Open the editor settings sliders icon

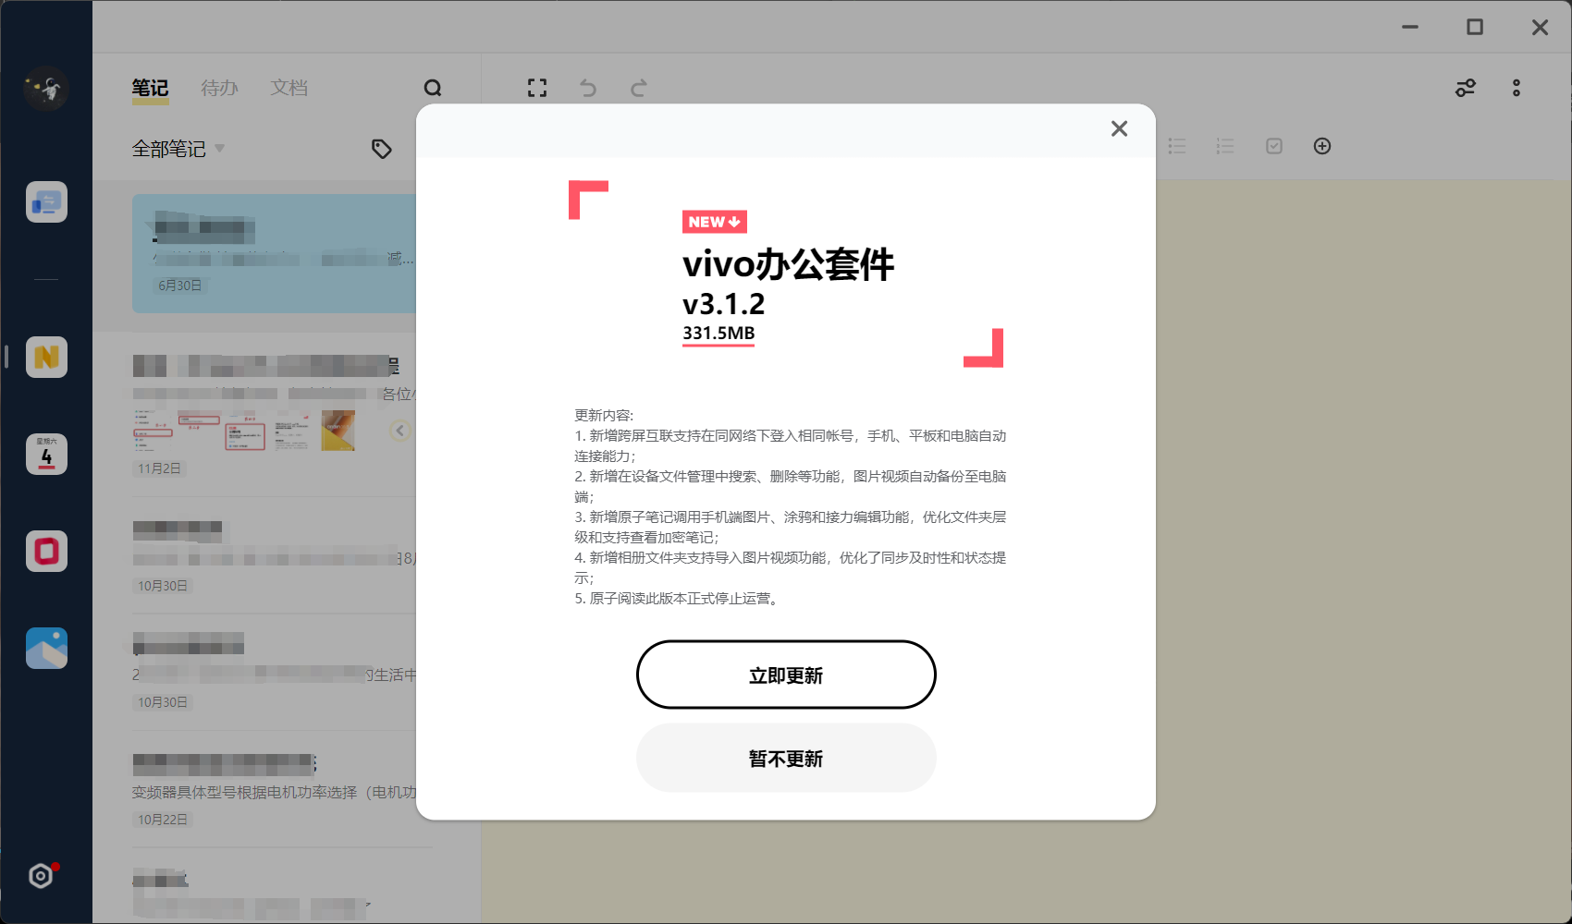click(1466, 88)
